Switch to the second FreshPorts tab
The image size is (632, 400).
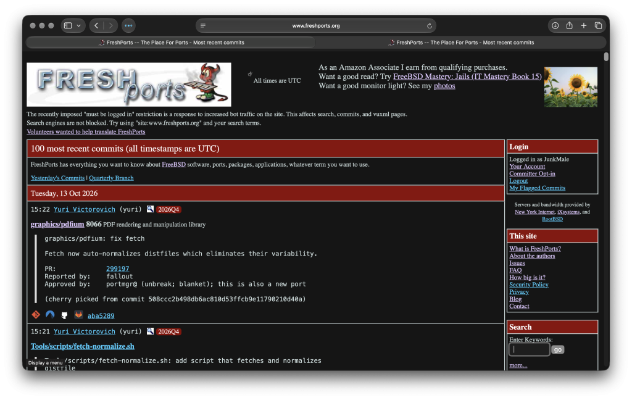pyautogui.click(x=461, y=43)
